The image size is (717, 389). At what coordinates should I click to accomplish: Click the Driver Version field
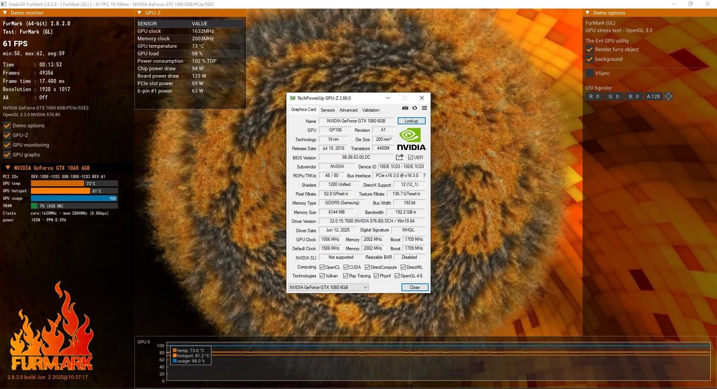372,221
